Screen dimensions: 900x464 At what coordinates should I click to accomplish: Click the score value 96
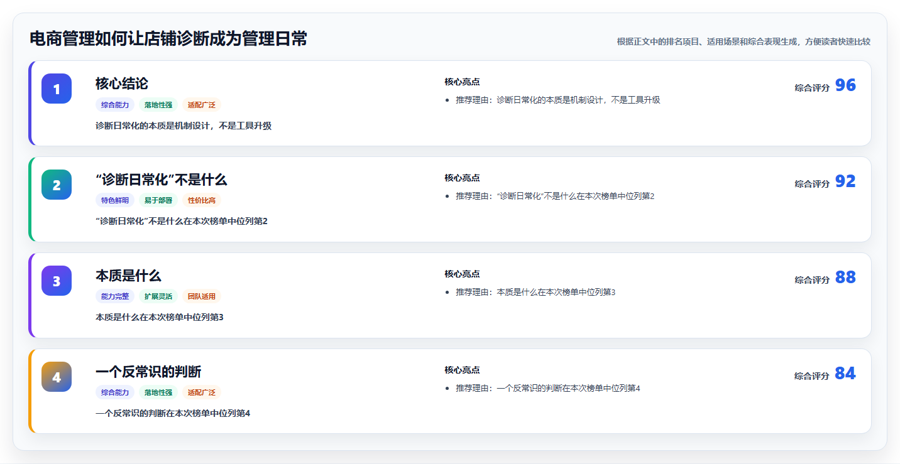tap(845, 85)
